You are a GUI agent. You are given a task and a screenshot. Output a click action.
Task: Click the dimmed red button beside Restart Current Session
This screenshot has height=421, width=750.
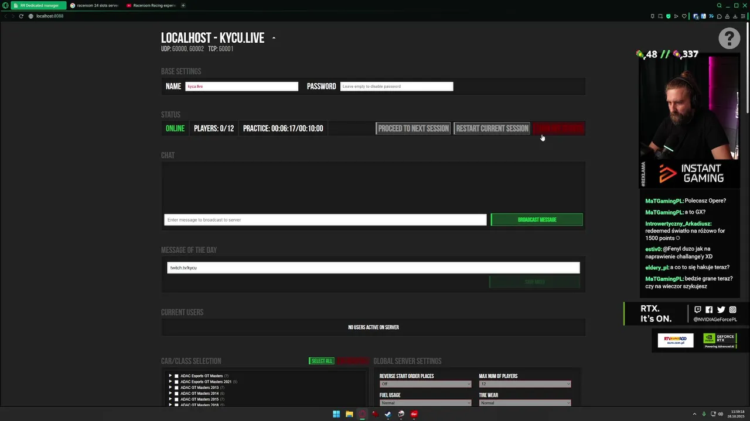(x=559, y=129)
